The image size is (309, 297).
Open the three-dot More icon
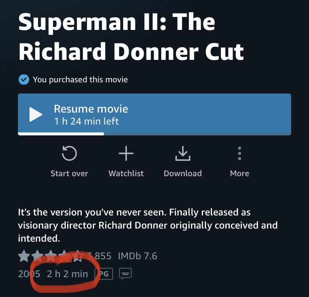(x=240, y=153)
